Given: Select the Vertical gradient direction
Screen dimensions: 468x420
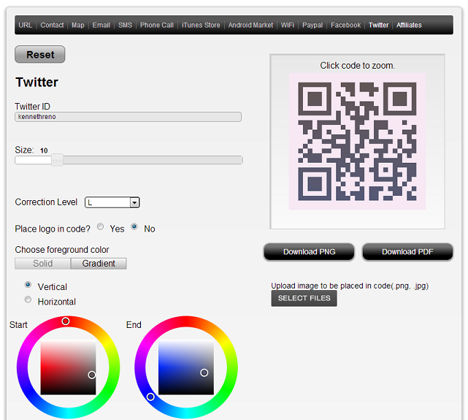Looking at the screenshot, I should [28, 284].
